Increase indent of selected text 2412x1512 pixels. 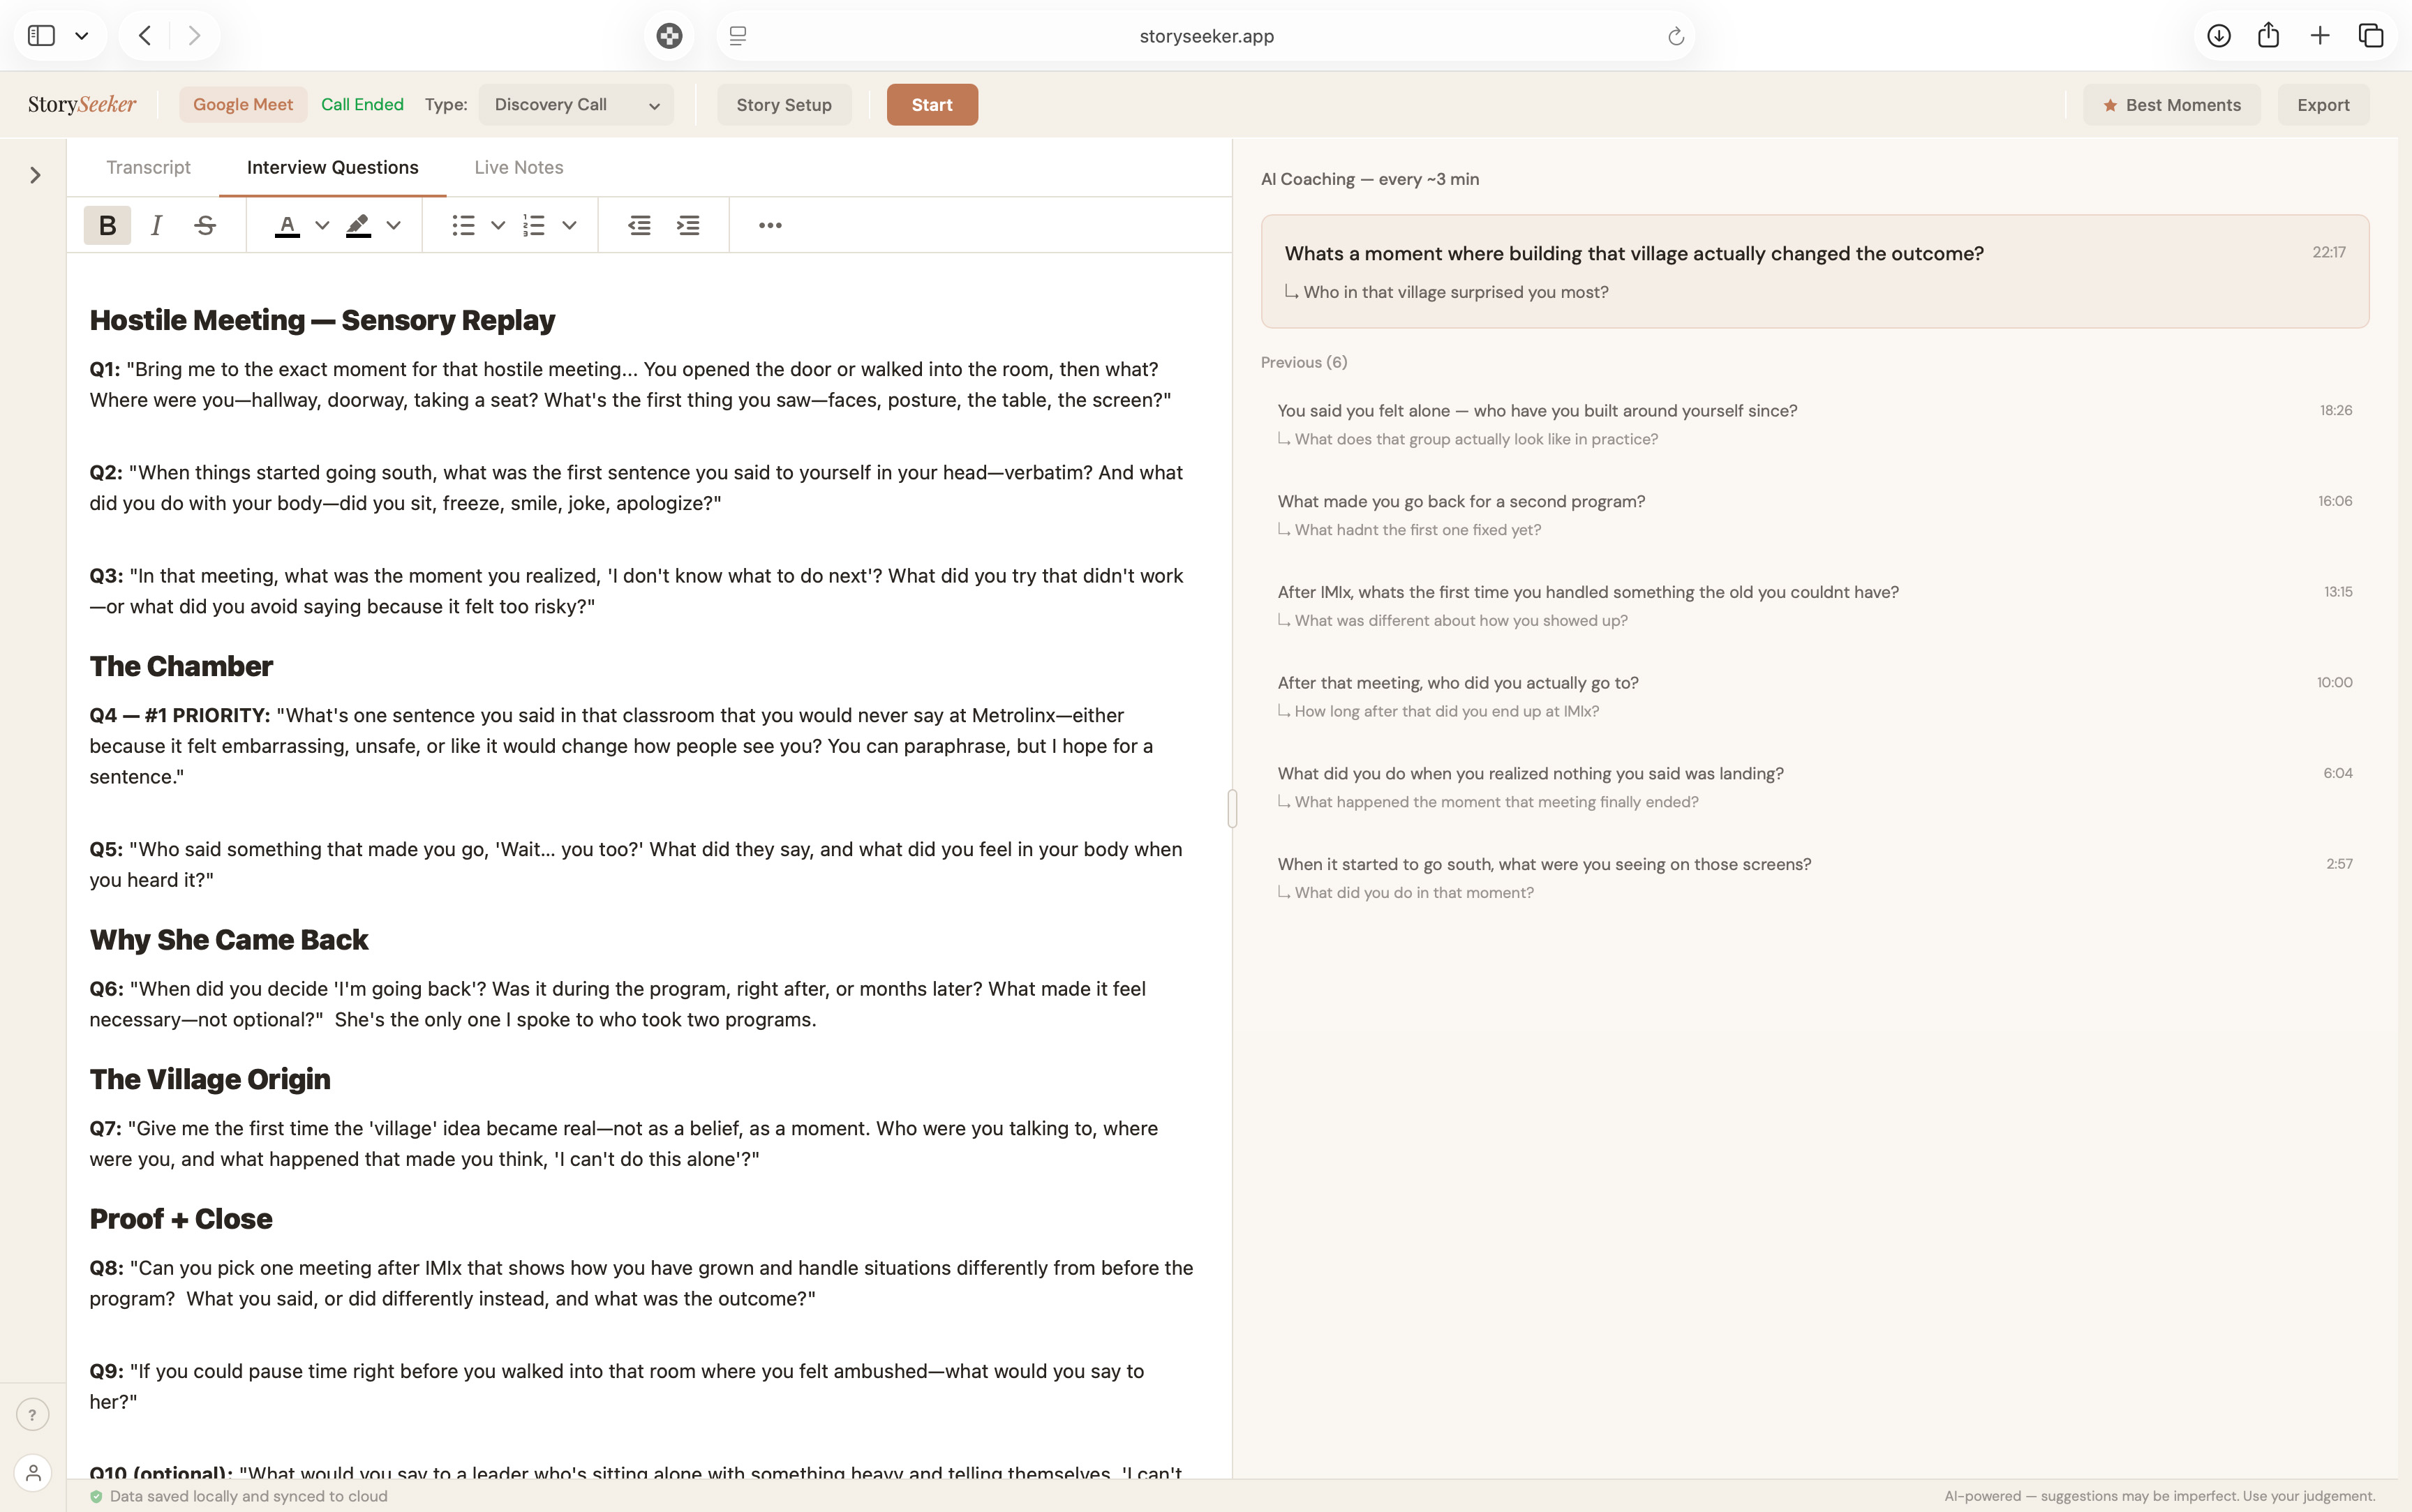click(x=688, y=225)
